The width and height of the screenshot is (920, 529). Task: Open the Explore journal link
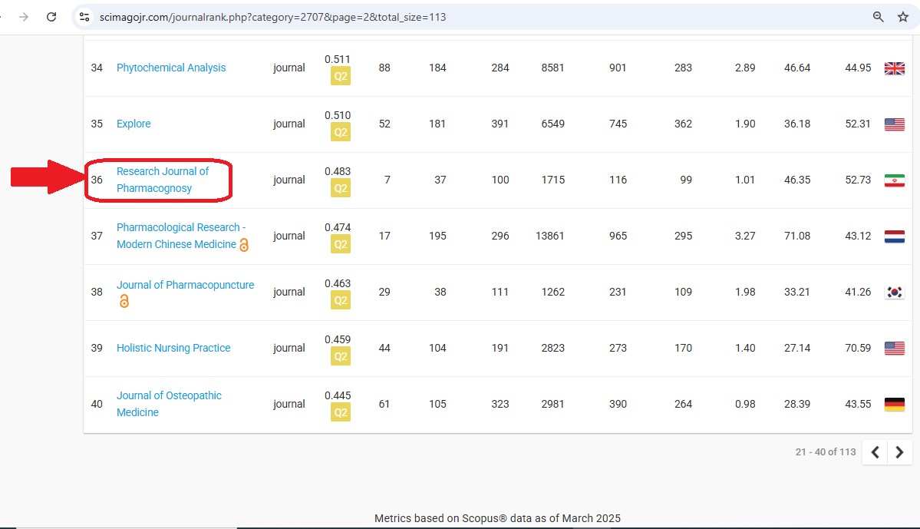[134, 124]
